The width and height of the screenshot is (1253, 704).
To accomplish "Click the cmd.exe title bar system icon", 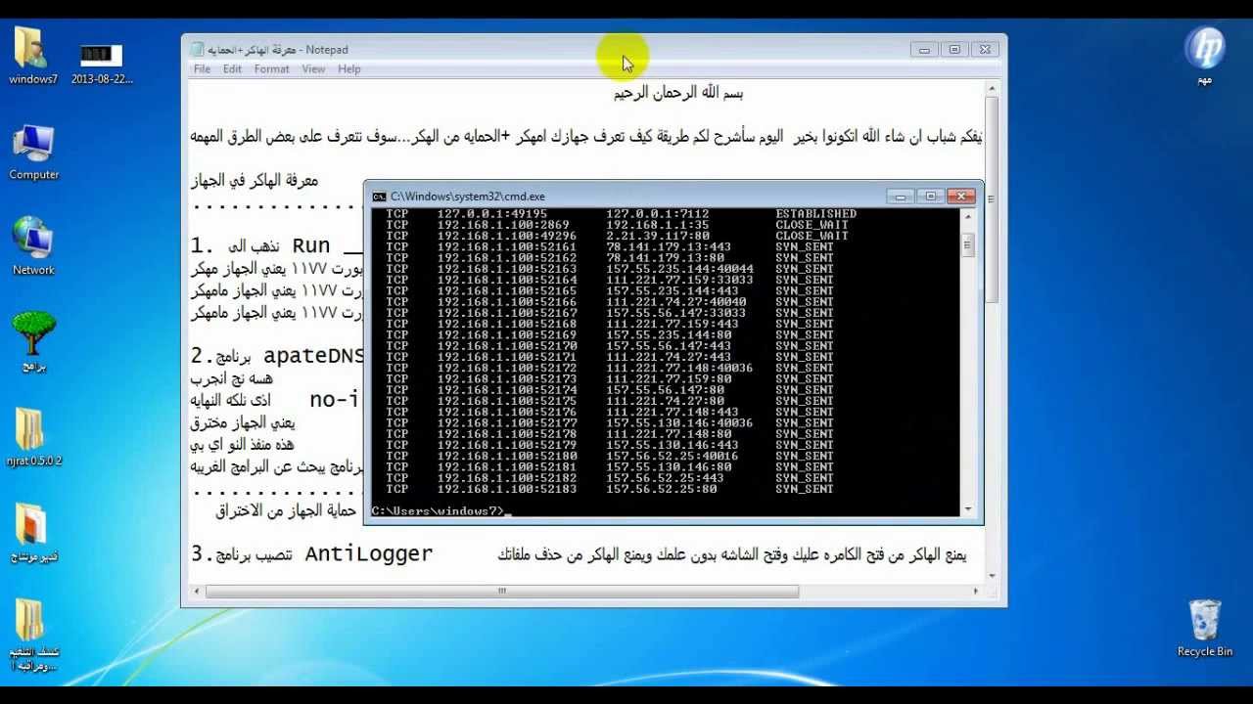I will pyautogui.click(x=379, y=197).
